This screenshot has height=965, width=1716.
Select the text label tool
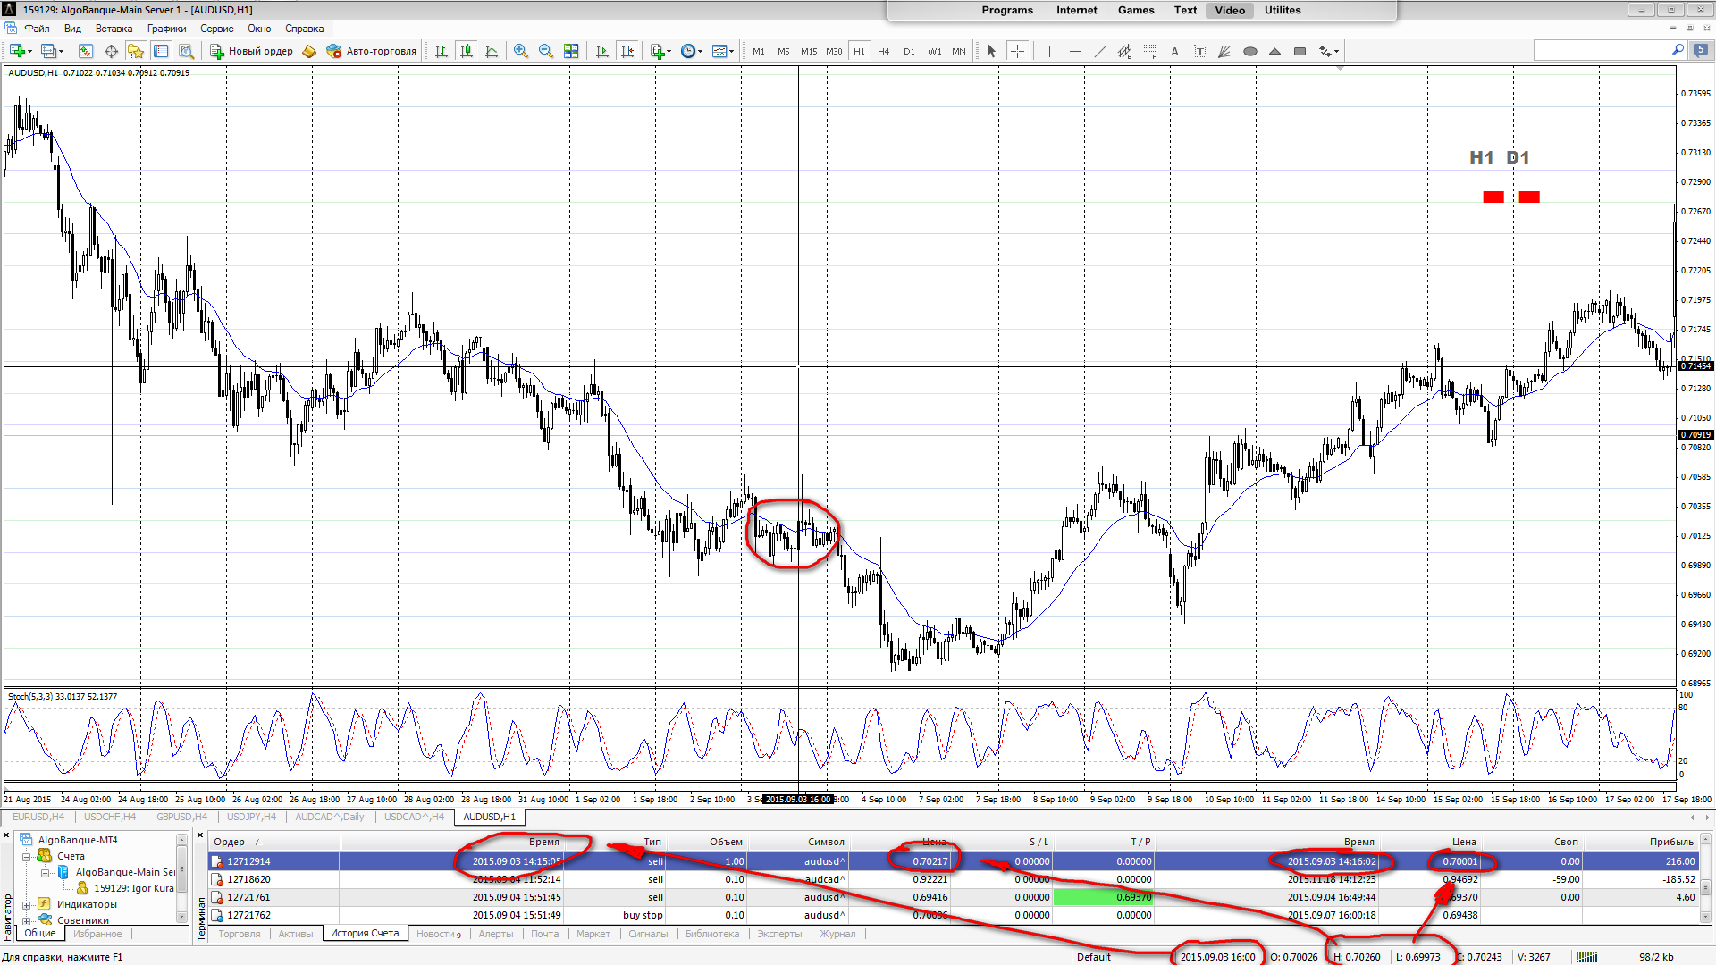tap(1200, 51)
